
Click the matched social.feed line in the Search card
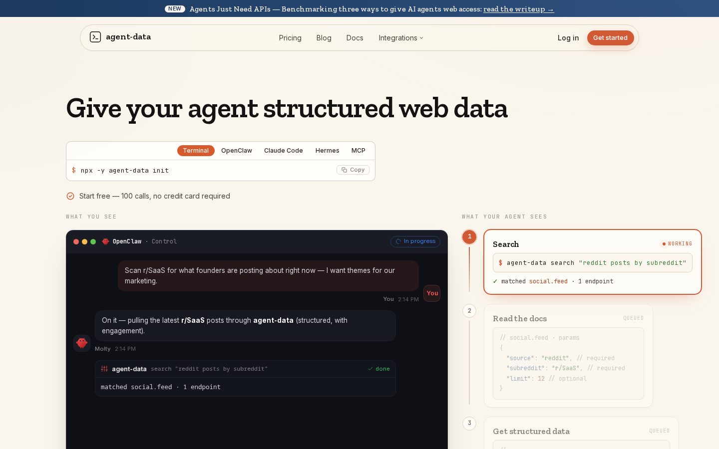(553, 281)
